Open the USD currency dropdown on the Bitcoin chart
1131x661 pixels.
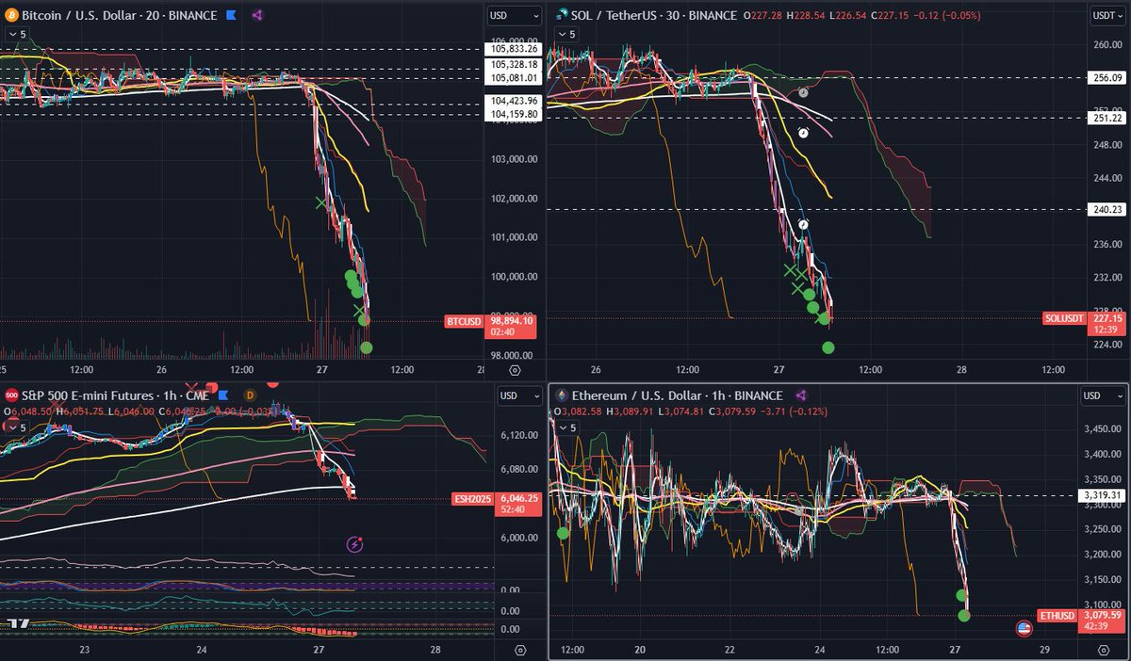pos(514,15)
